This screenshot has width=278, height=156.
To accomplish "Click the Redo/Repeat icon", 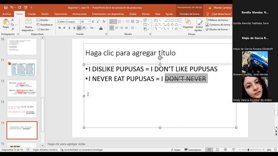I will click(x=20, y=7).
